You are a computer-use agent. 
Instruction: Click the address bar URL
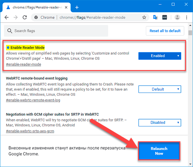click(92, 17)
